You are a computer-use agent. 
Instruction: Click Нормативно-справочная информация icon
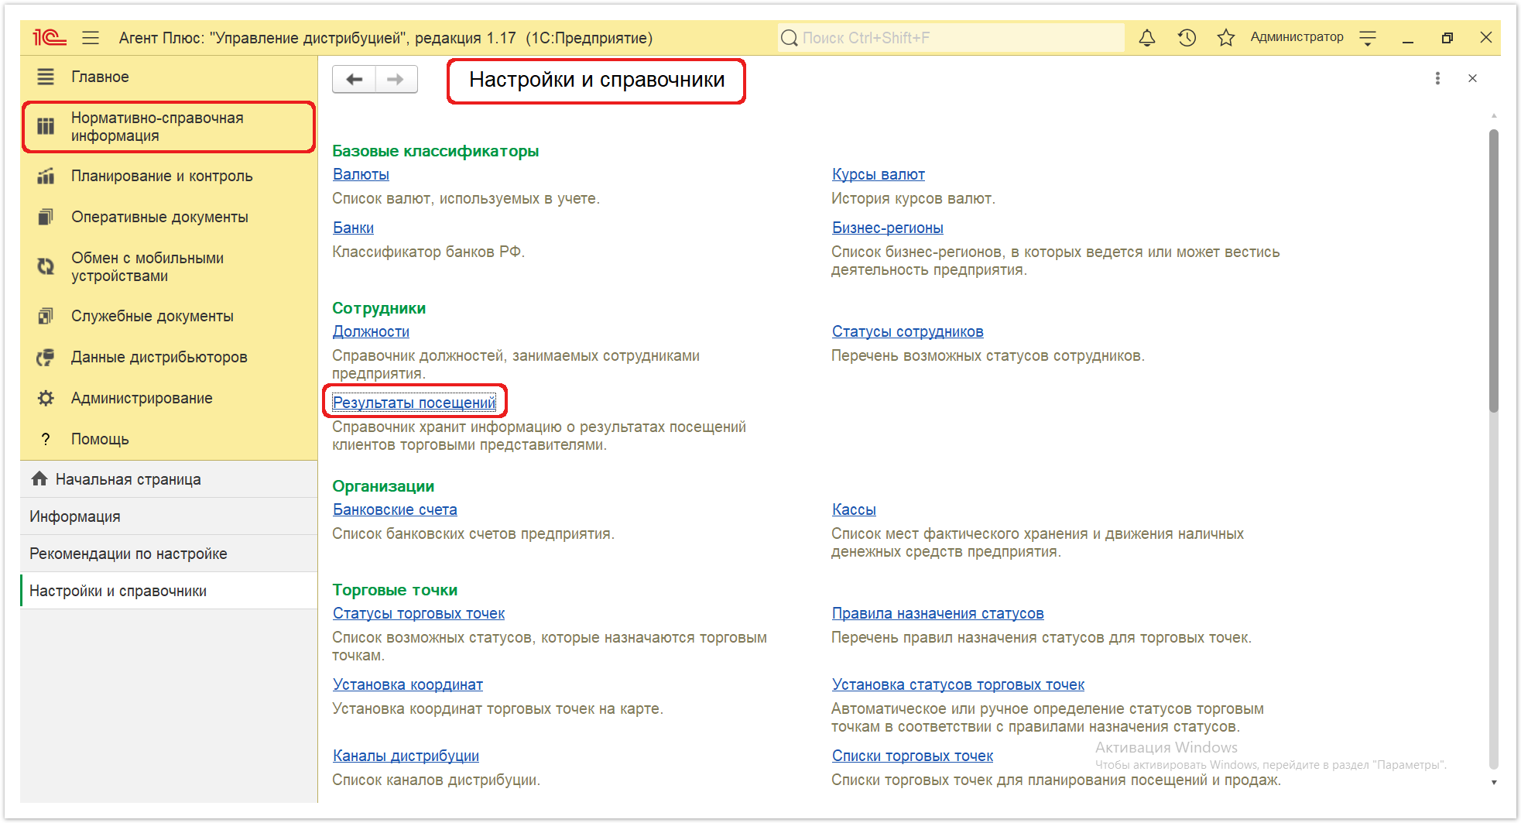46,126
